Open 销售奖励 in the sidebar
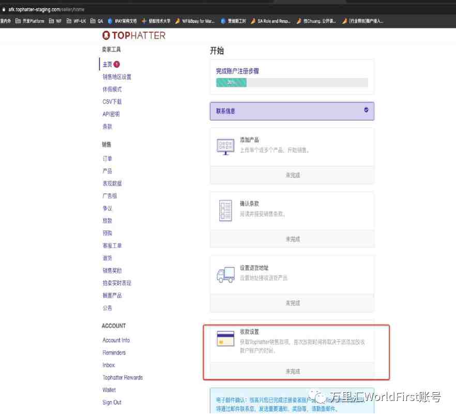 [112, 271]
